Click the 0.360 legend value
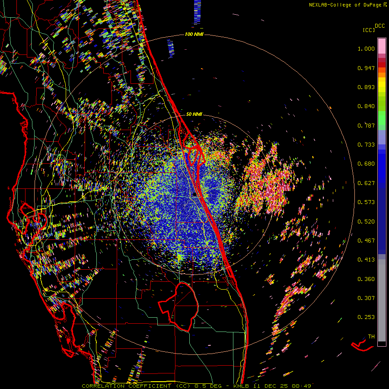 click(x=366, y=279)
